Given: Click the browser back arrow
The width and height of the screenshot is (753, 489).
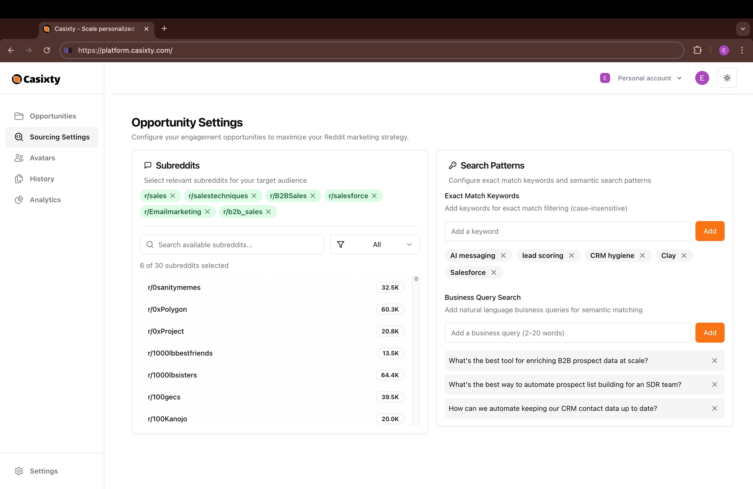Looking at the screenshot, I should point(11,50).
